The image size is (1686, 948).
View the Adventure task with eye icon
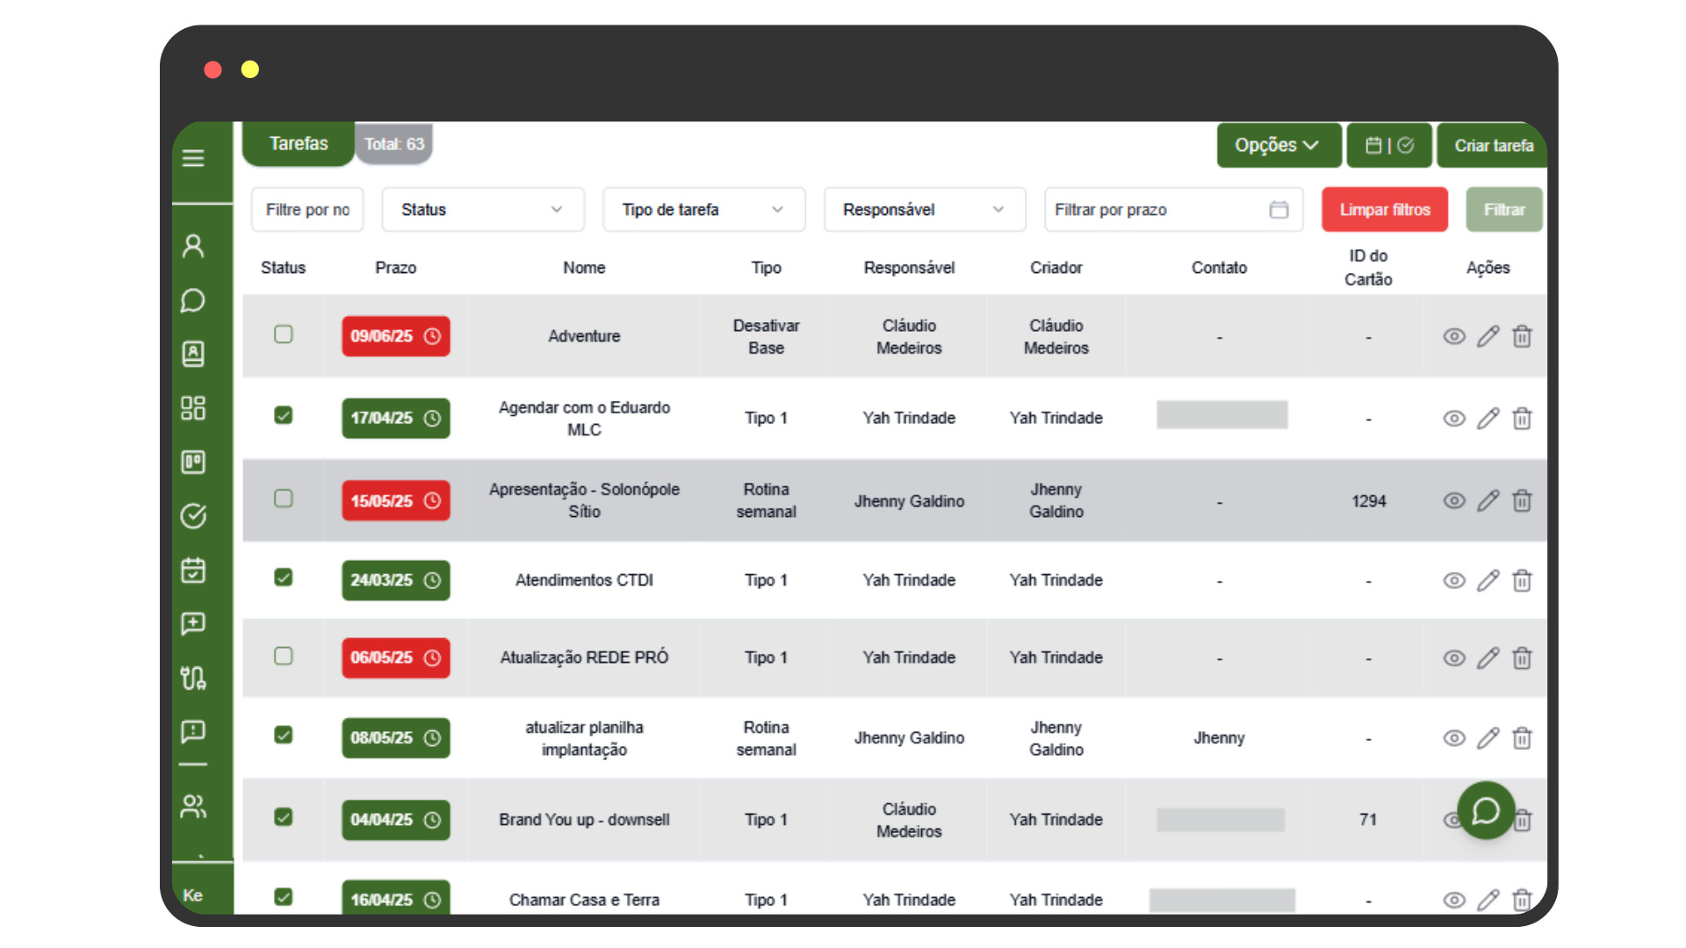tap(1454, 336)
